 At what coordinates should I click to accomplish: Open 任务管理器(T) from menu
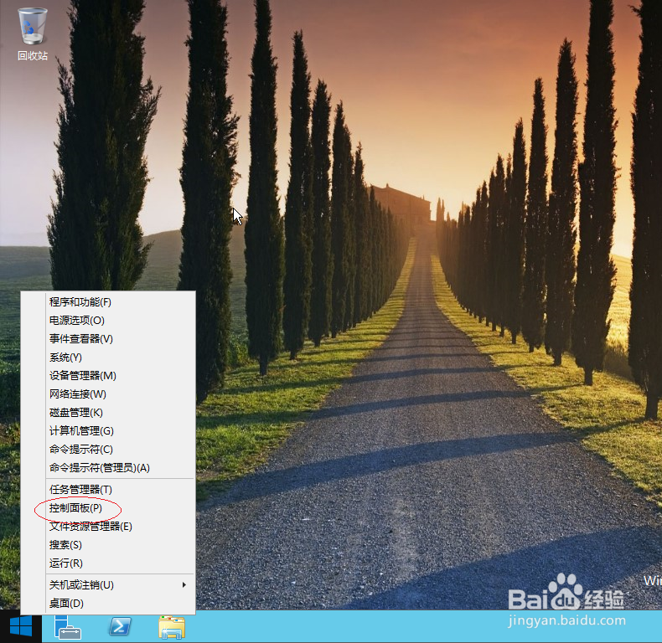click(108, 490)
